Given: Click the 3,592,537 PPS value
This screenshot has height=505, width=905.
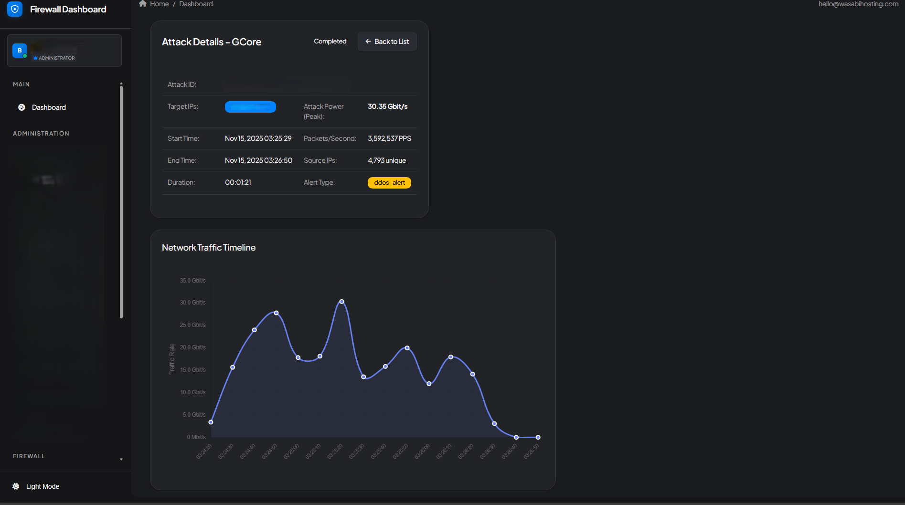Looking at the screenshot, I should (x=389, y=138).
